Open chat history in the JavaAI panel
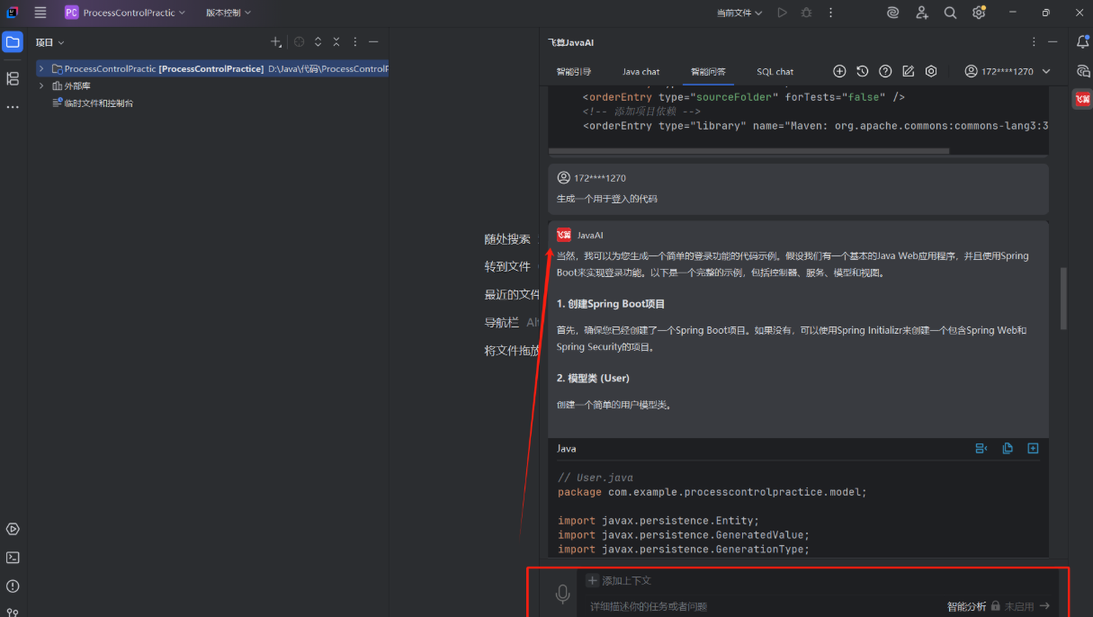This screenshot has height=617, width=1093. 863,71
